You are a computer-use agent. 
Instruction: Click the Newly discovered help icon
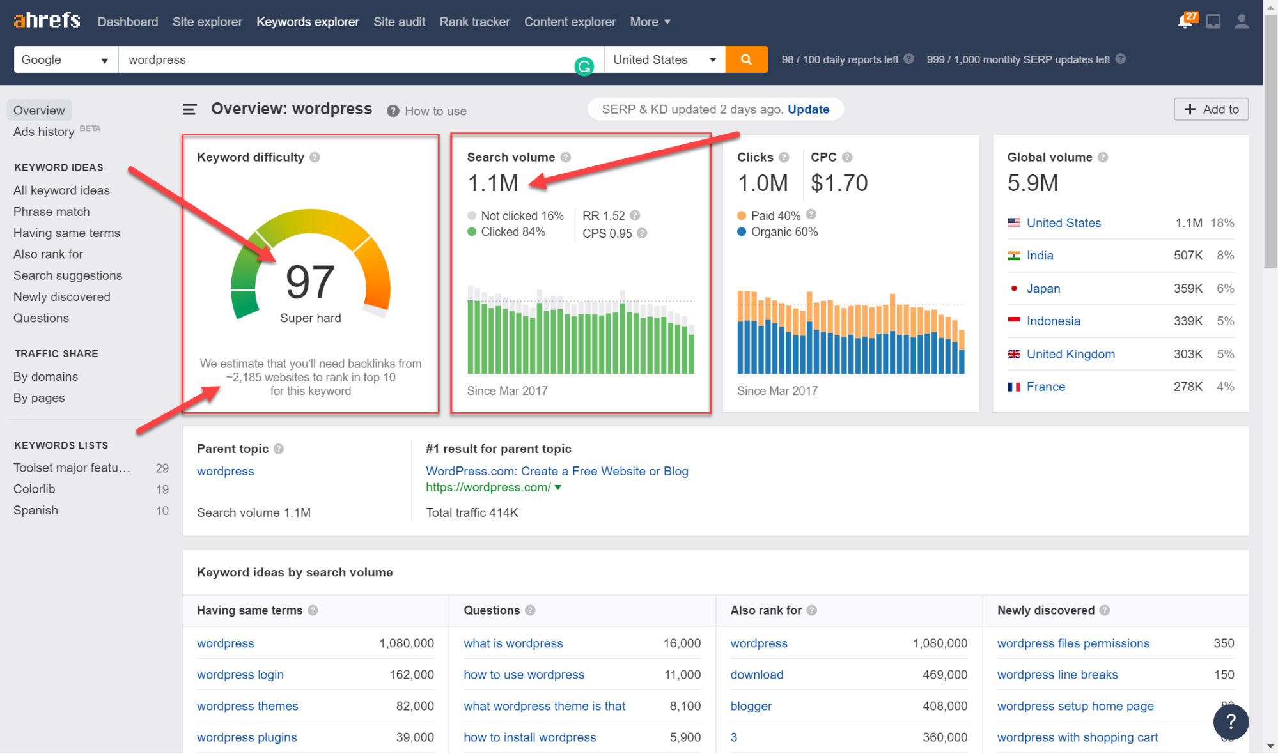tap(1104, 610)
